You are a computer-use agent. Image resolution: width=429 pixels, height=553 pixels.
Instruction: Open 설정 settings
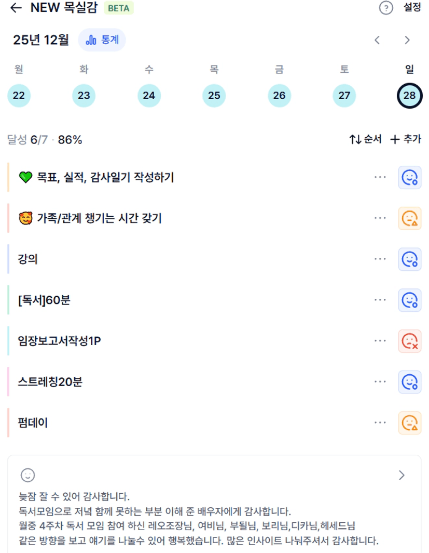pyautogui.click(x=412, y=8)
